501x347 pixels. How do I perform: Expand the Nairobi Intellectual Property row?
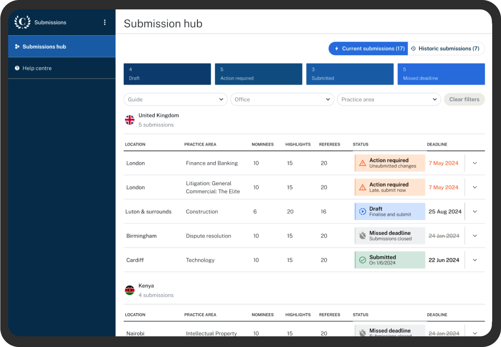(475, 333)
